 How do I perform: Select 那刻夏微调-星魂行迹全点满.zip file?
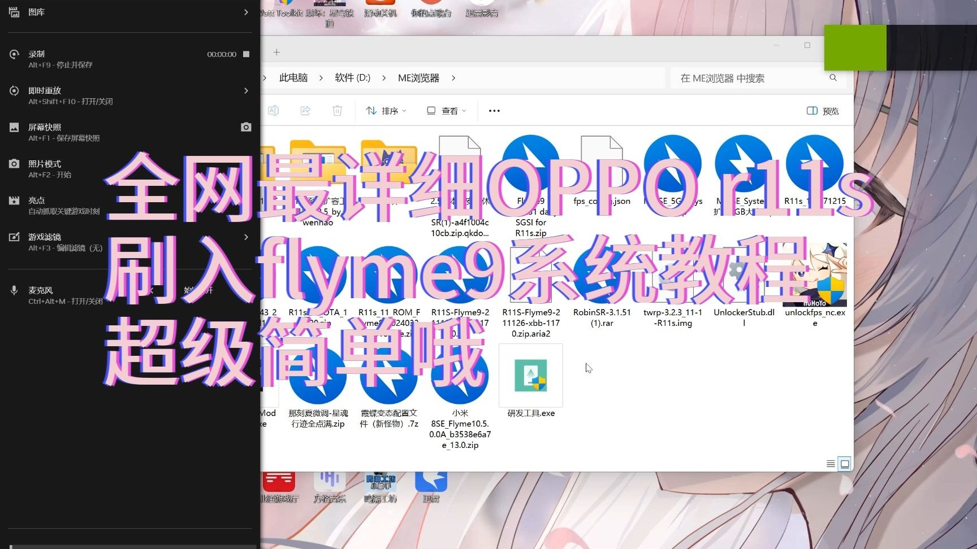coord(318,387)
